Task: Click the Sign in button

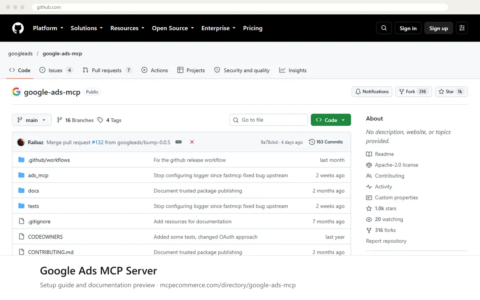Action: pyautogui.click(x=408, y=28)
